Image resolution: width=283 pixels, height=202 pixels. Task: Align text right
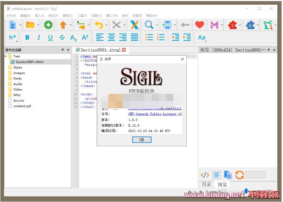point(123,38)
